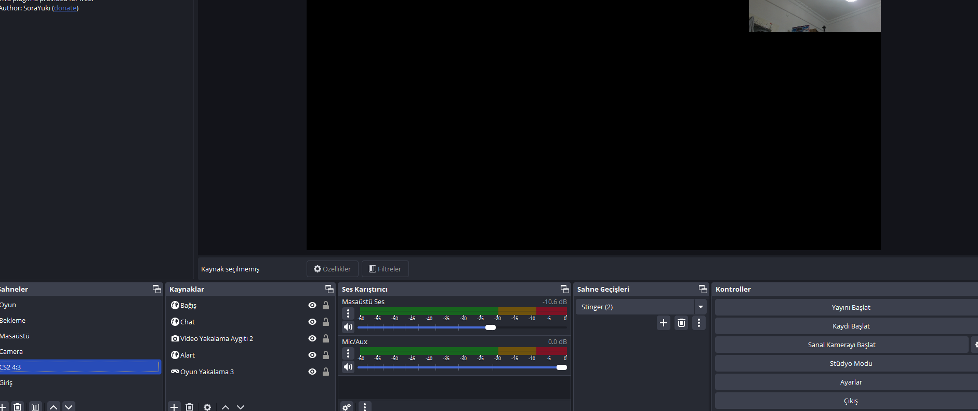Remove the Stinger transition with trash icon
The image size is (978, 411).
pos(681,323)
